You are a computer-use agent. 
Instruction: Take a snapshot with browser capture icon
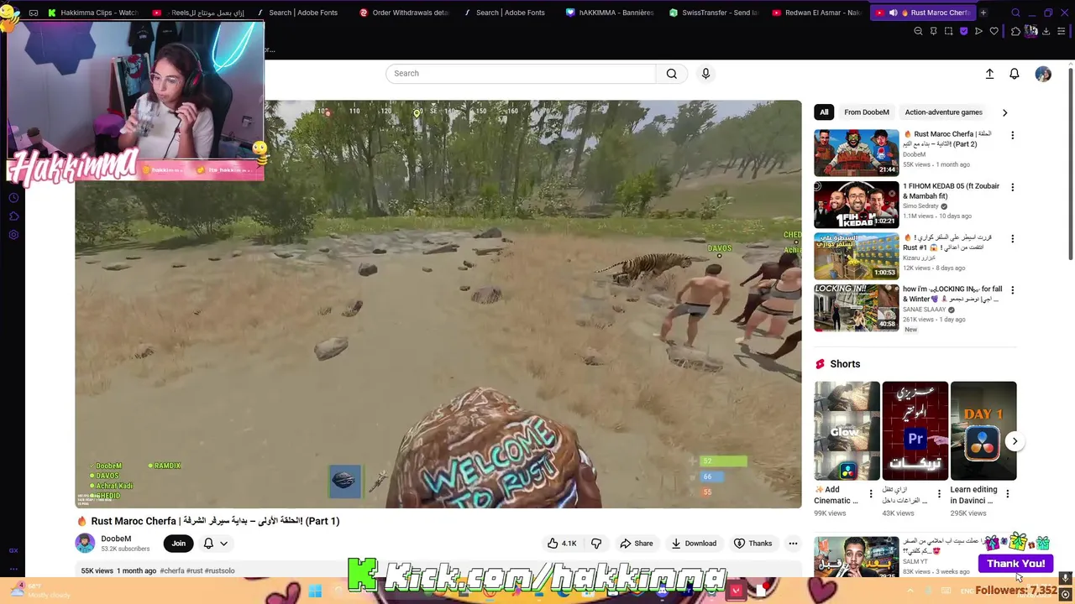pyautogui.click(x=948, y=31)
